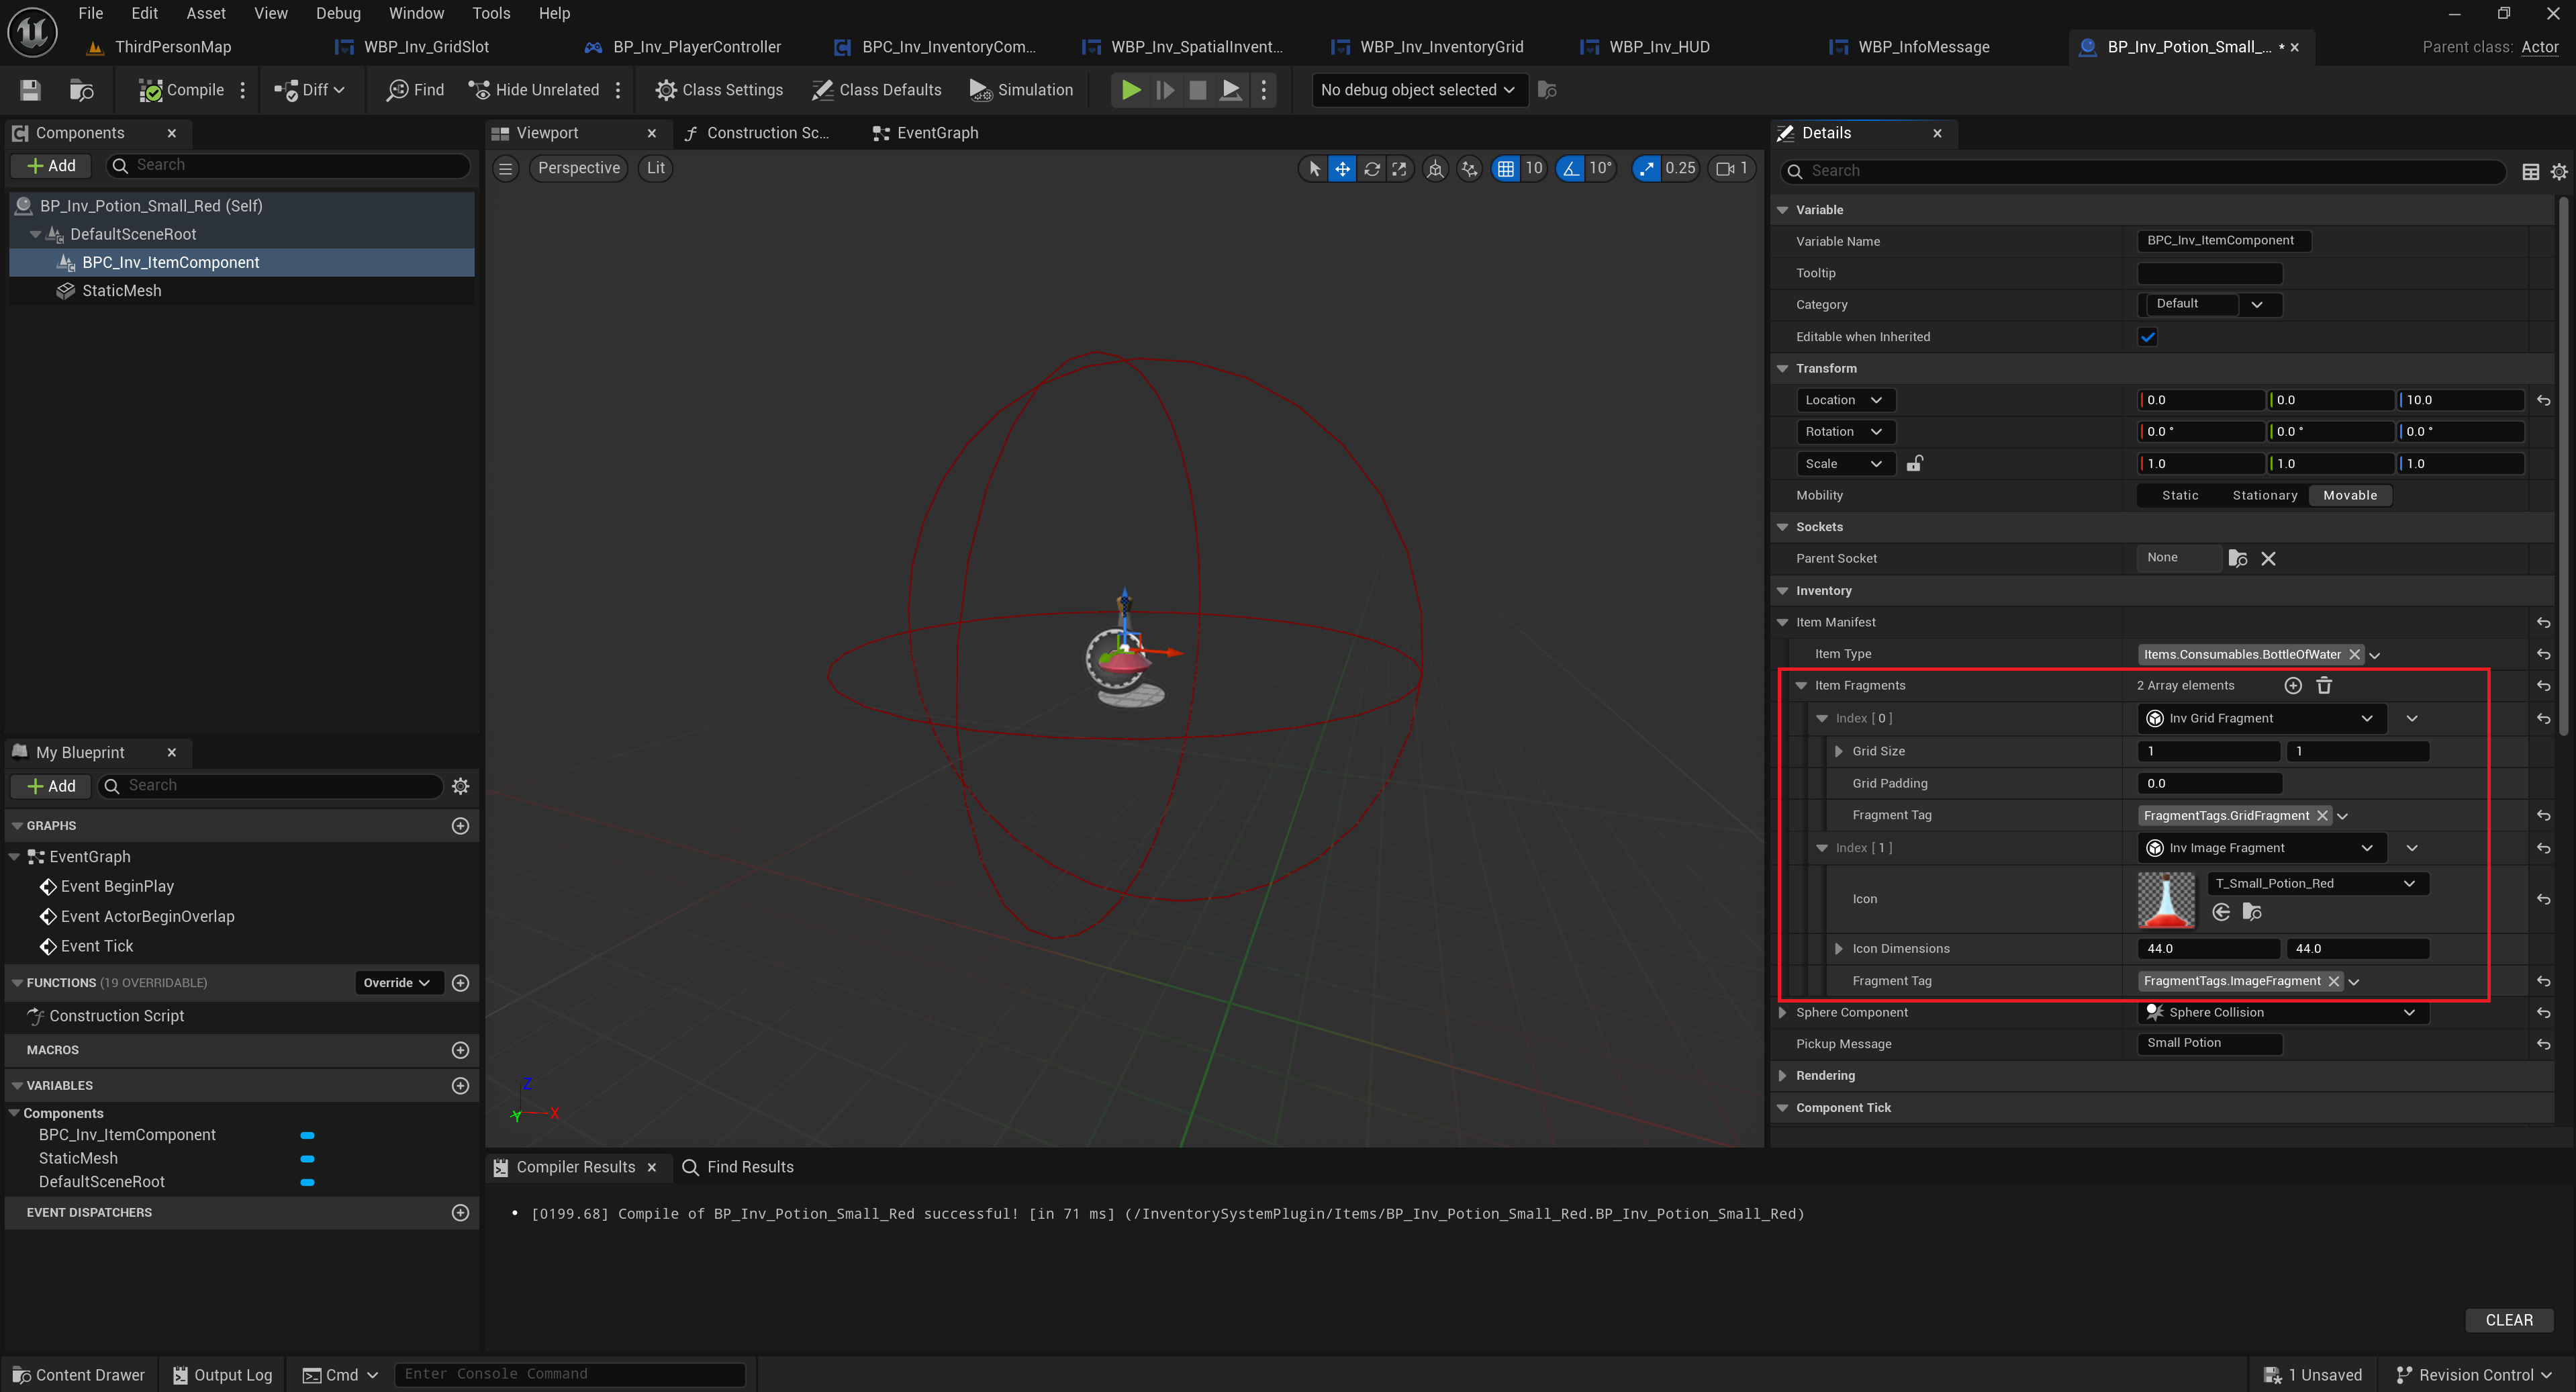Select the rotate transform tool in viewport

coord(1371,169)
